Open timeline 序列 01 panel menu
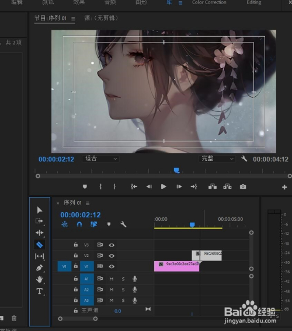This screenshot has width=292, height=331. (x=88, y=203)
